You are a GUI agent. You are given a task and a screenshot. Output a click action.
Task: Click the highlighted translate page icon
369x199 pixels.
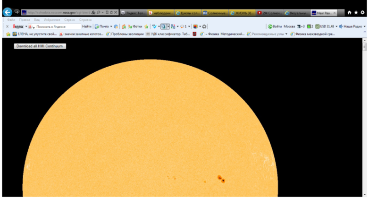click(164, 26)
